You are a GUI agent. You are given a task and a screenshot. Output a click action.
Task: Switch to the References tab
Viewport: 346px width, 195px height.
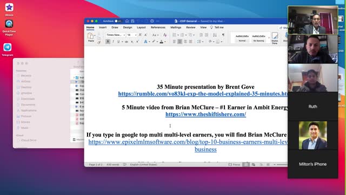point(158,28)
